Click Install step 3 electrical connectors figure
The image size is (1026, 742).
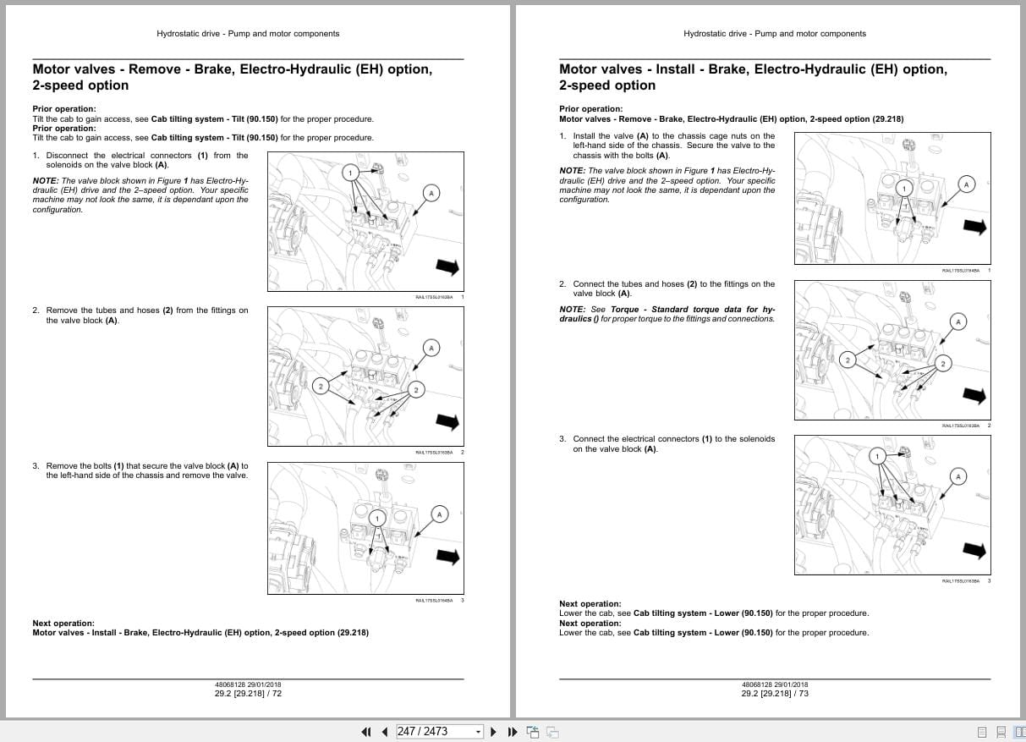[x=893, y=505]
